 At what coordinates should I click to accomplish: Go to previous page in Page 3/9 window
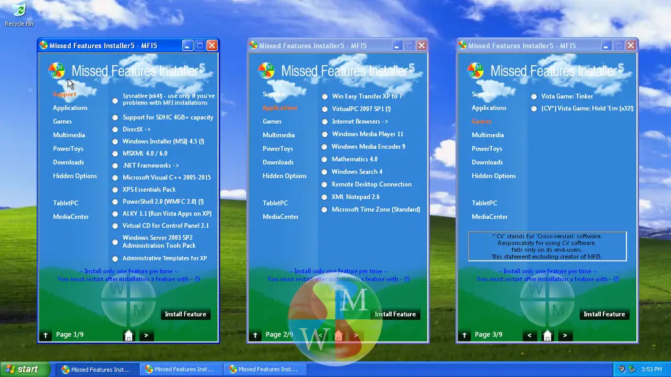click(x=529, y=336)
